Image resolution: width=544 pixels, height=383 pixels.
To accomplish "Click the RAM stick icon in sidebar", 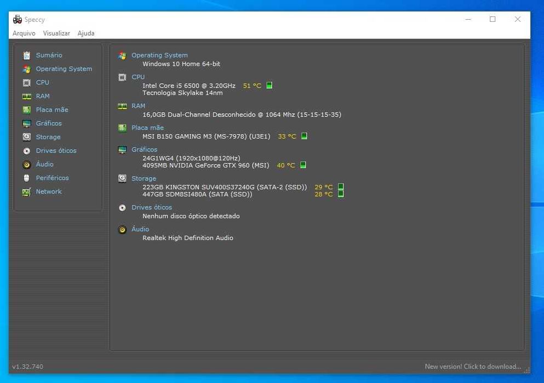I will click(x=27, y=96).
